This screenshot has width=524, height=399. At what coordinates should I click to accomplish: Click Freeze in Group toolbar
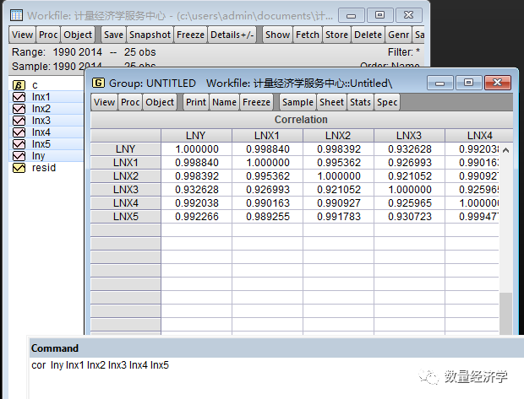(256, 102)
